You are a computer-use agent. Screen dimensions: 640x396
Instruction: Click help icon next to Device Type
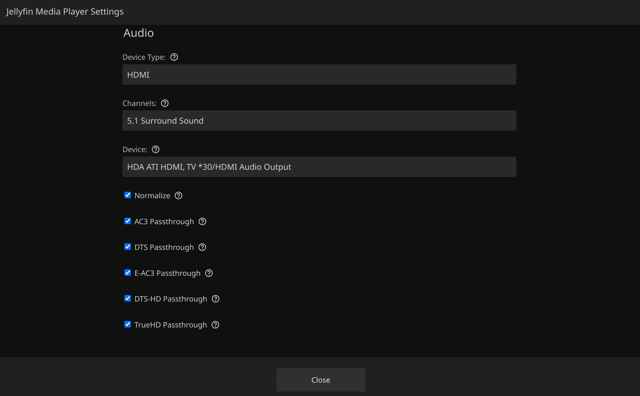174,57
